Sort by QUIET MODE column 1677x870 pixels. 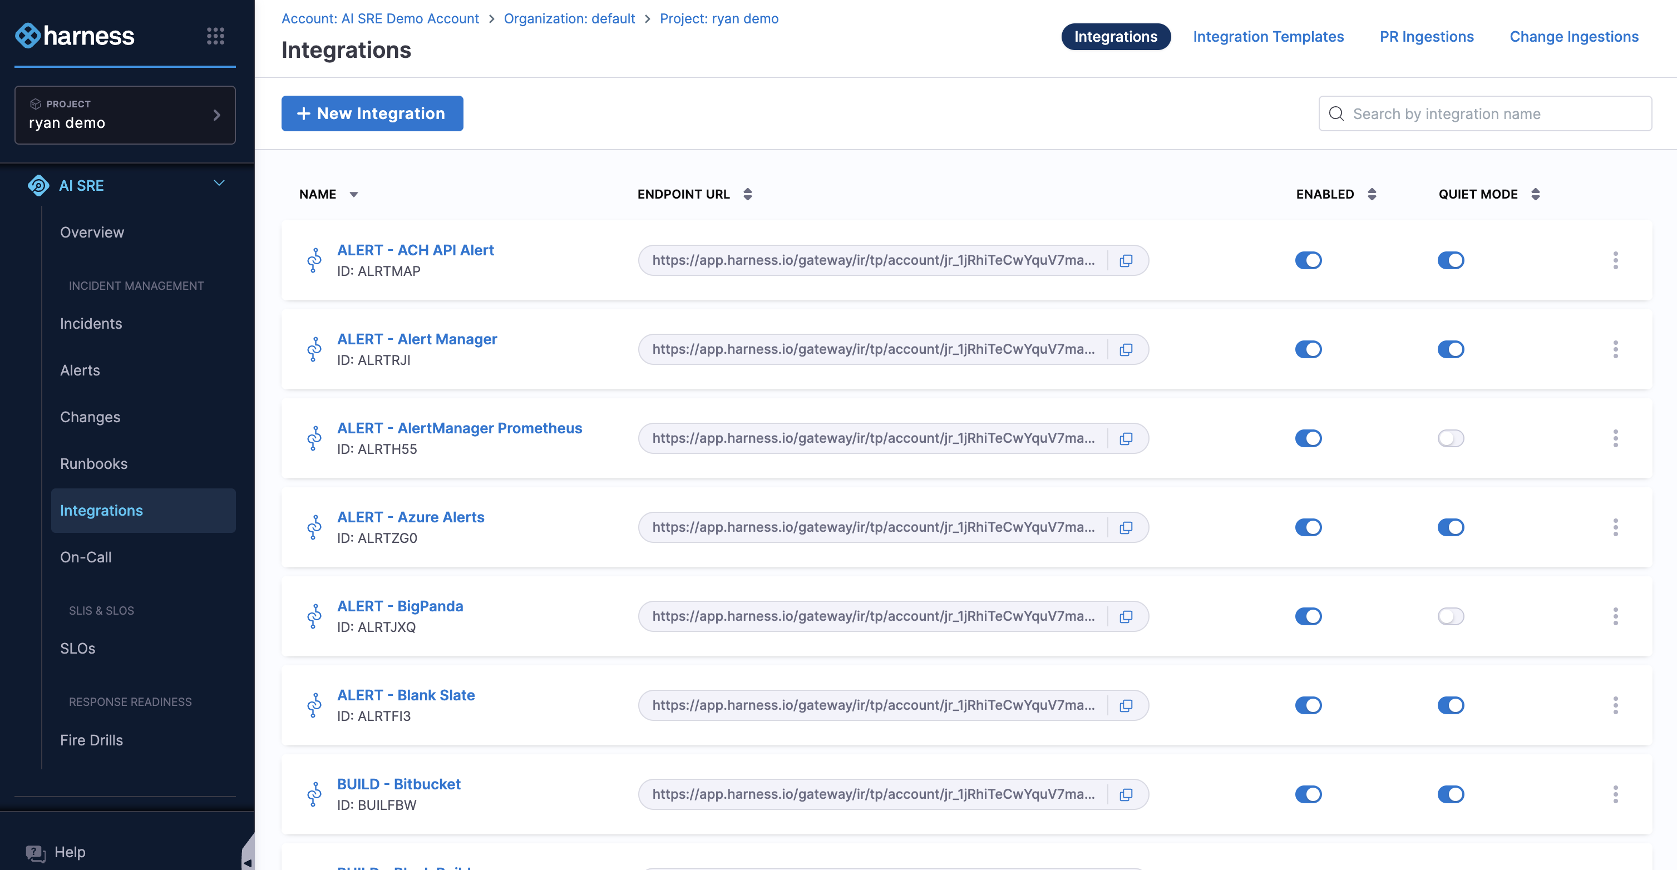[1535, 194]
